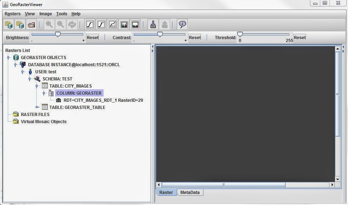The height and width of the screenshot is (205, 348).
Task: Collapse the USER: test node
Action: [x=22, y=72]
